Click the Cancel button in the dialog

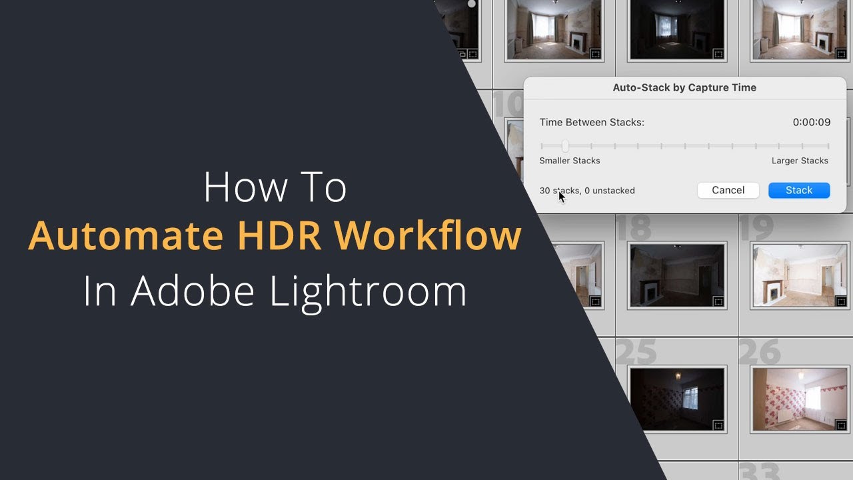pos(728,191)
